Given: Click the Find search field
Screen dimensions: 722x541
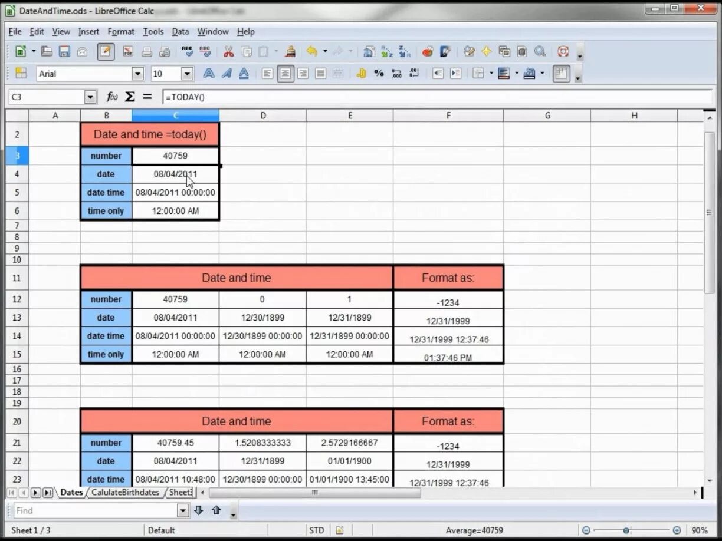Looking at the screenshot, I should [94, 510].
